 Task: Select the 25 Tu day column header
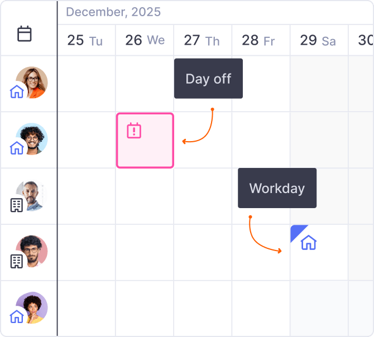point(85,40)
